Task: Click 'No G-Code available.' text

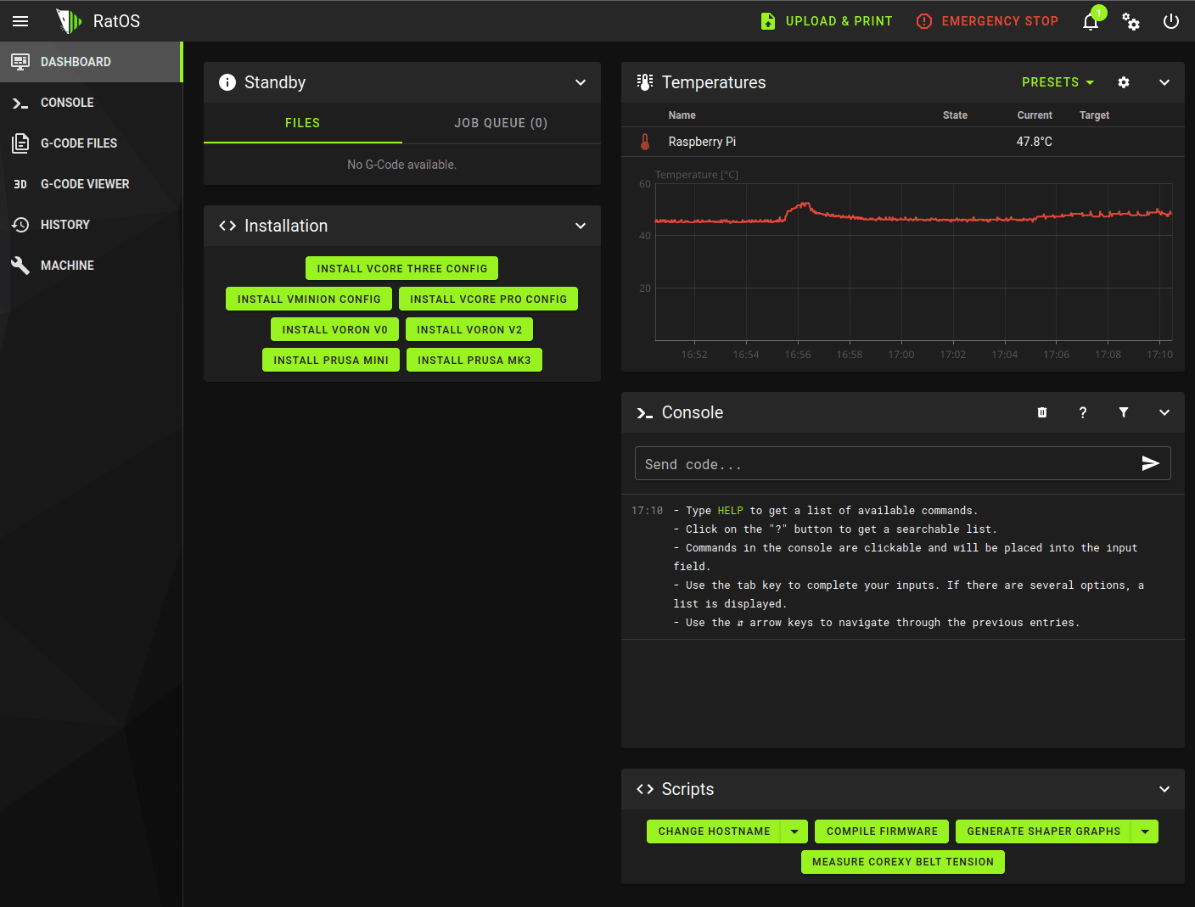Action: [402, 165]
